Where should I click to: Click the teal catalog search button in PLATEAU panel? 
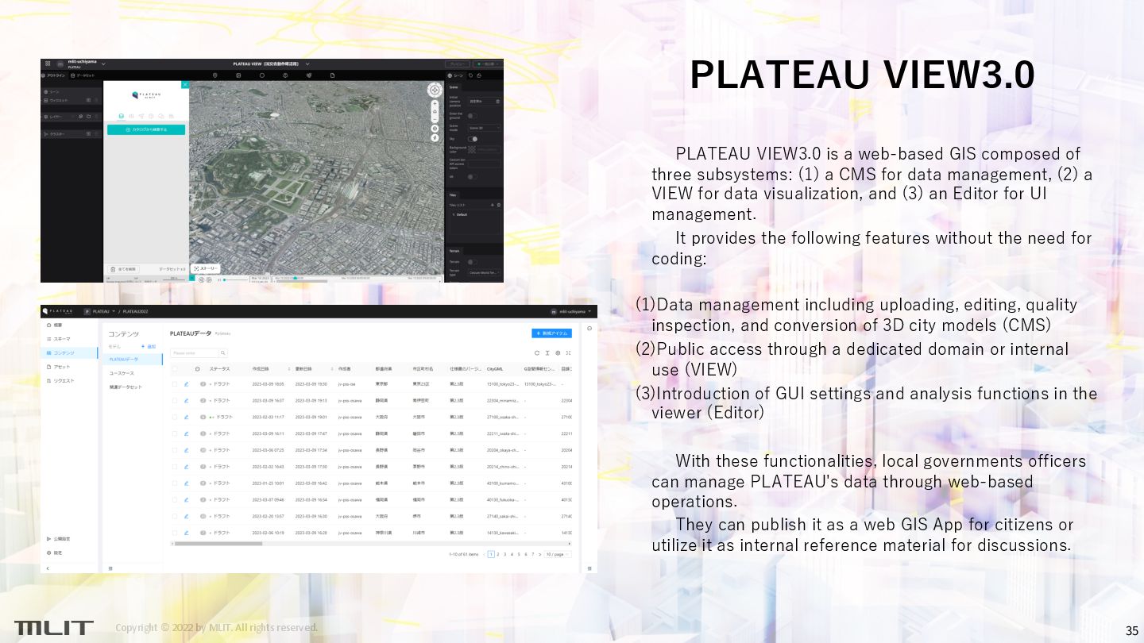pos(146,129)
